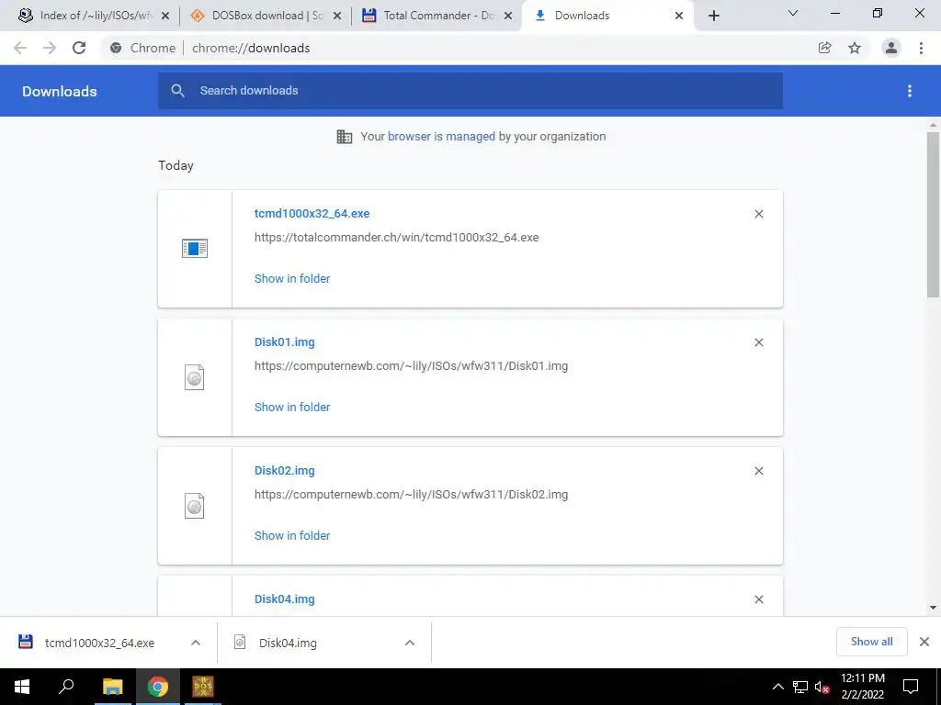Screen dimensions: 941x705
Task: Click the Disk02.img source URL text
Action: click(411, 495)
